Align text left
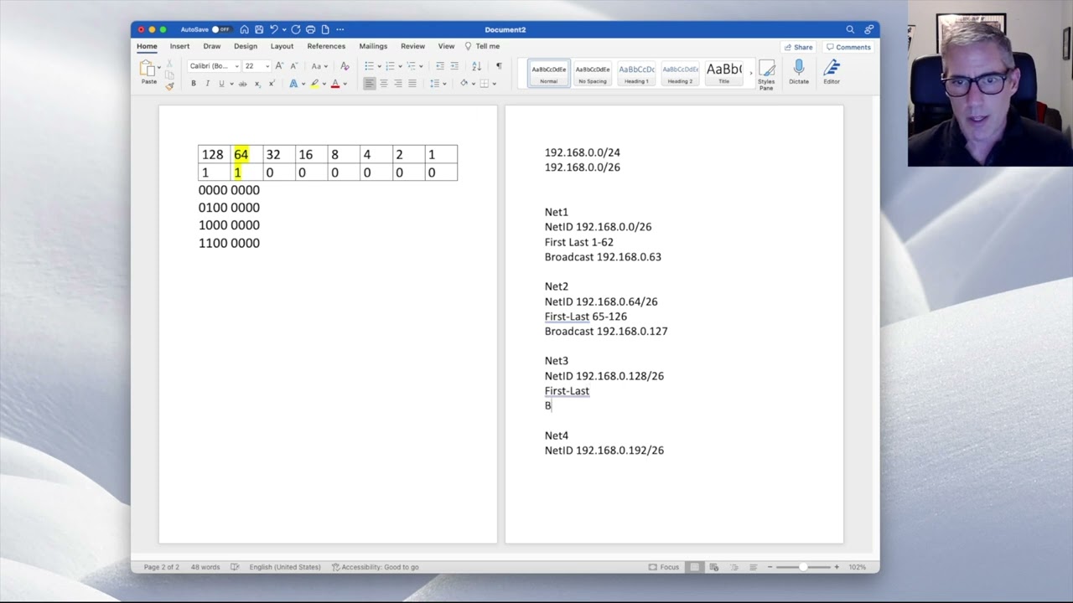Image resolution: width=1073 pixels, height=603 pixels. 369,84
